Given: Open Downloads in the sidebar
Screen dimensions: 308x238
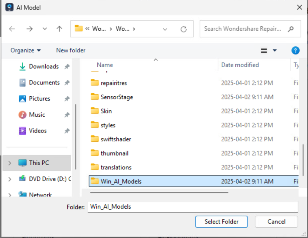Looking at the screenshot, I should [44, 67].
